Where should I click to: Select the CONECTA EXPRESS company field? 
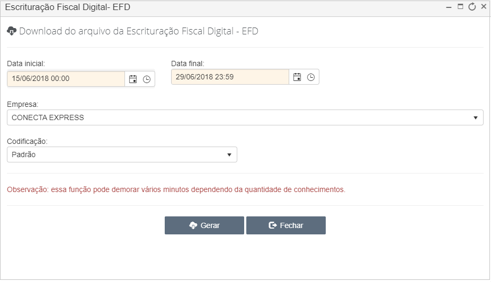(245, 117)
